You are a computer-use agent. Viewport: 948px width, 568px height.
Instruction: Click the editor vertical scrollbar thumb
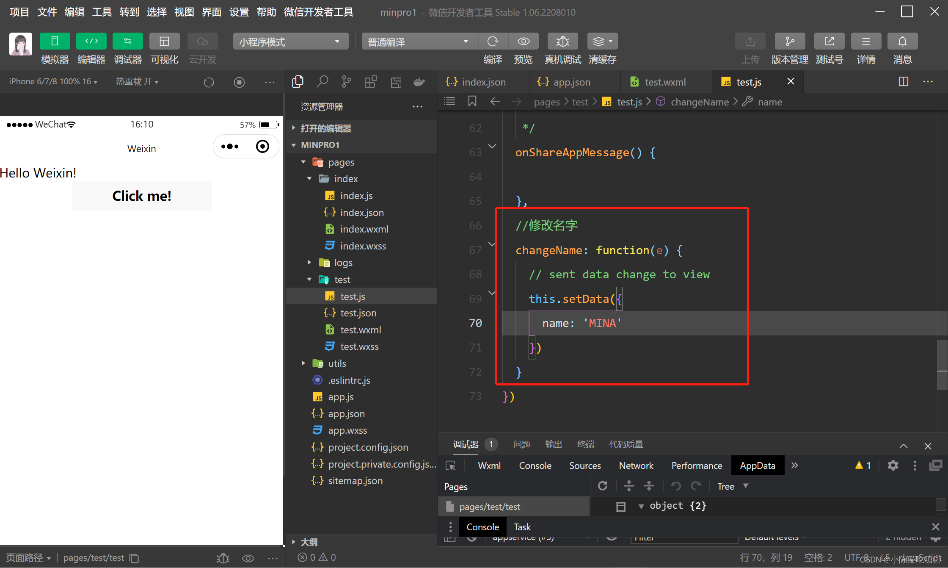pyautogui.click(x=942, y=364)
